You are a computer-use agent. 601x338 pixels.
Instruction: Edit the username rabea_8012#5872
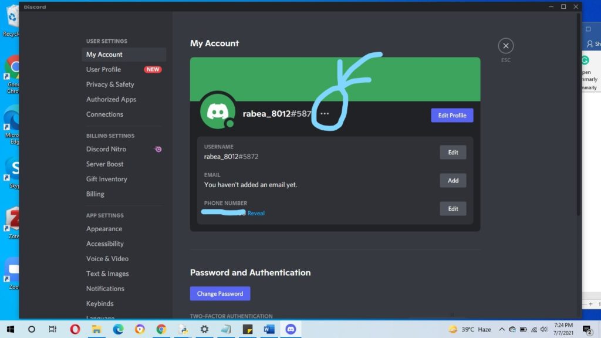pyautogui.click(x=453, y=152)
